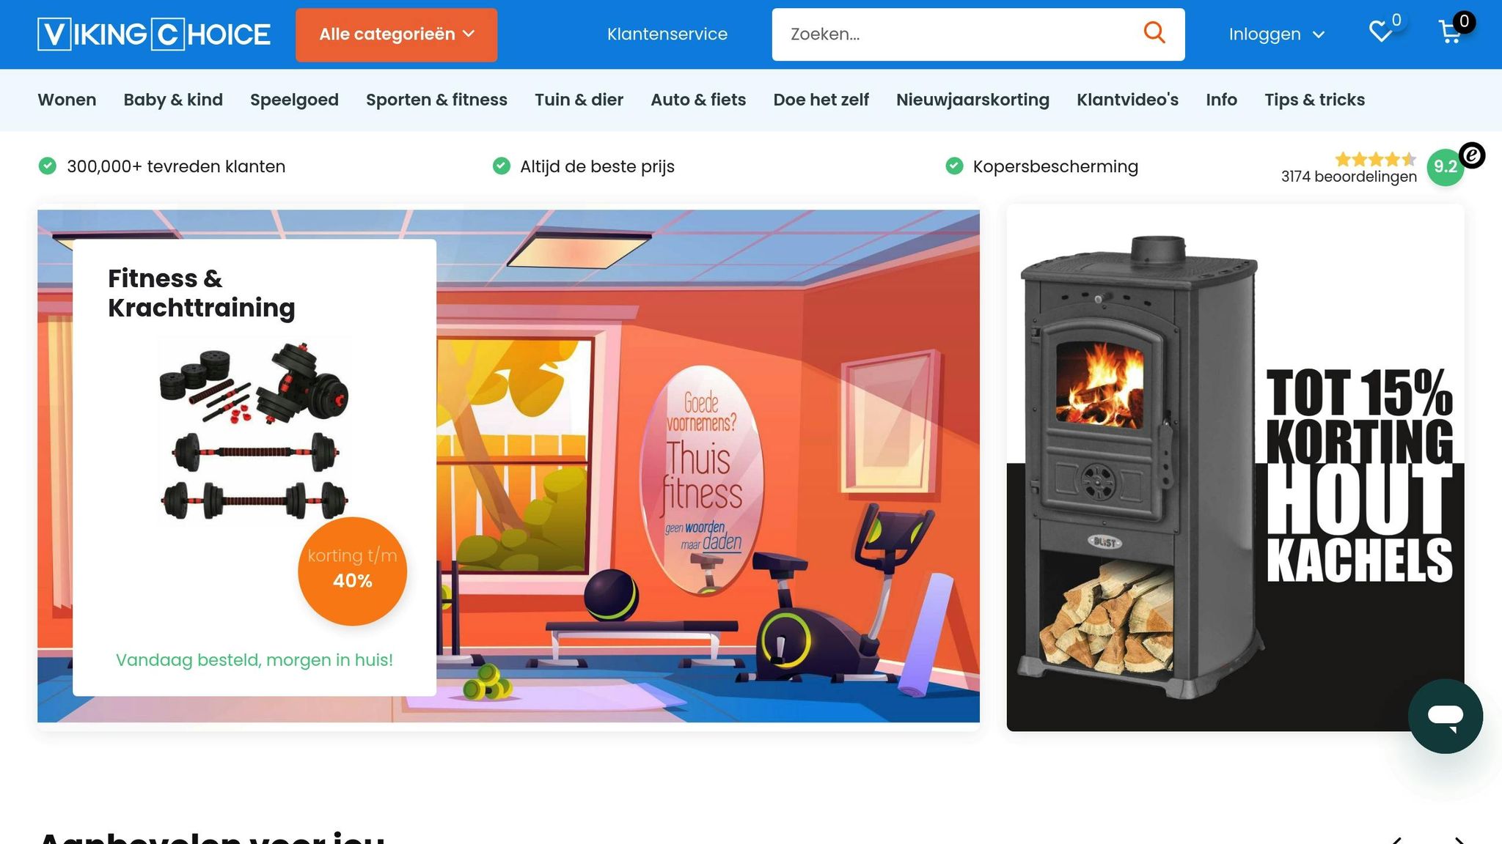Image resolution: width=1502 pixels, height=844 pixels.
Task: Select the Nieuwjaarskorting menu item
Action: tap(972, 100)
